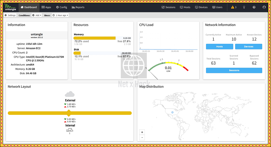Click uptime value 155d 16h 12m
The height and width of the screenshot is (147, 271).
(x=34, y=44)
